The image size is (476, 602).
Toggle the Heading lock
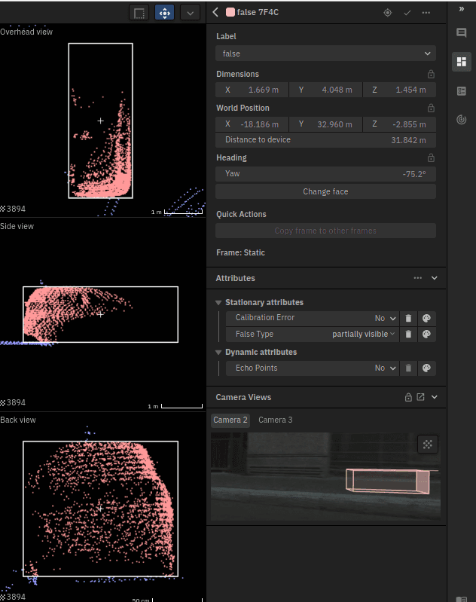click(431, 157)
